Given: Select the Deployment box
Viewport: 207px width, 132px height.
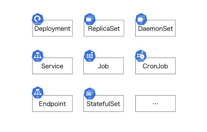Looking at the screenshot, I should tap(52, 28).
